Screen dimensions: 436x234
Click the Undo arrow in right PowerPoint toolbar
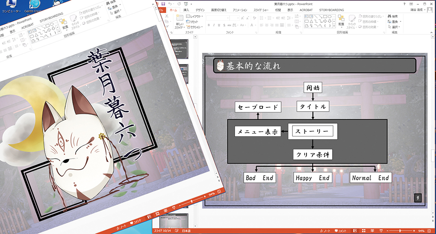coord(170,4)
